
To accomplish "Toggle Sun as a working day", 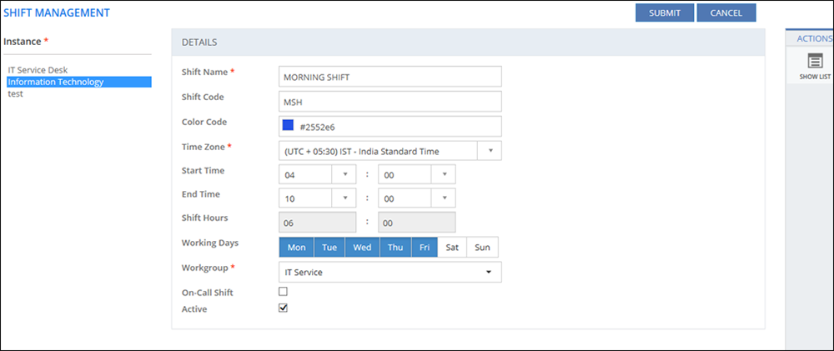I will [x=482, y=248].
